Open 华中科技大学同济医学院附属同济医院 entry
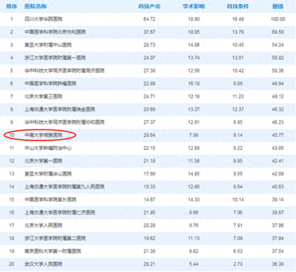The width and height of the screenshot is (296, 272). [65, 71]
